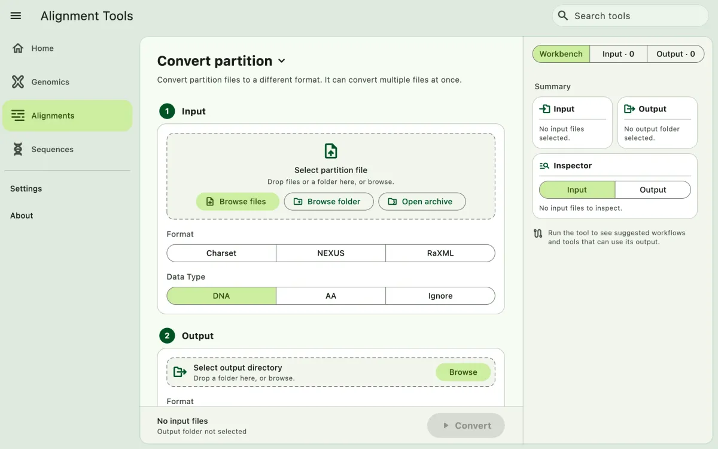Screen dimensions: 718x449
Task: Click the 'No output folder selected.' text
Action: (x=652, y=134)
